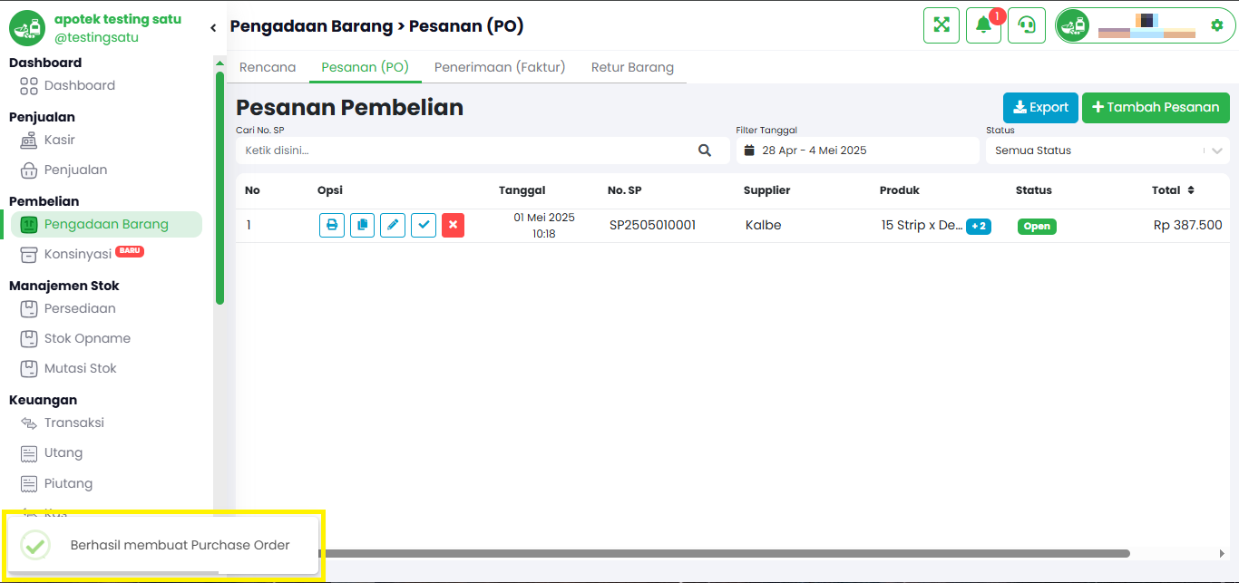Screen dimensions: 1239x583
Task: Switch to Penerimaan (Faktur) tab
Action: tap(500, 67)
